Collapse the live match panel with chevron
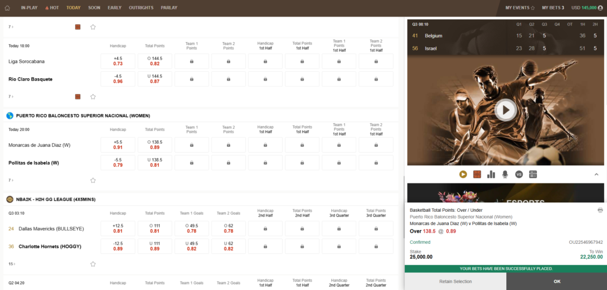The height and width of the screenshot is (290, 607). point(596,174)
